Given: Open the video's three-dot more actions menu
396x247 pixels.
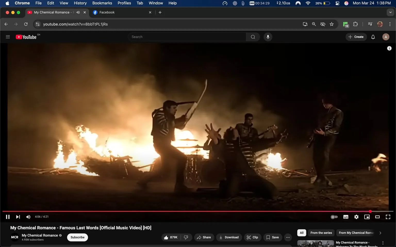Looking at the screenshot, I should [x=288, y=237].
